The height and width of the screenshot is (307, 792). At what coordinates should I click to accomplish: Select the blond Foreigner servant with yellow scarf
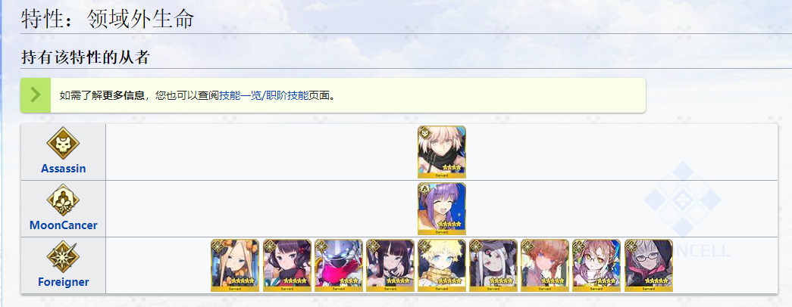441,265
